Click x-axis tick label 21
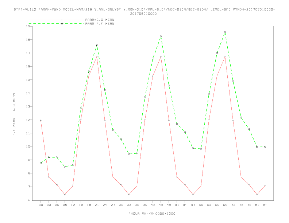289x223 pixels. [x=97, y=205]
